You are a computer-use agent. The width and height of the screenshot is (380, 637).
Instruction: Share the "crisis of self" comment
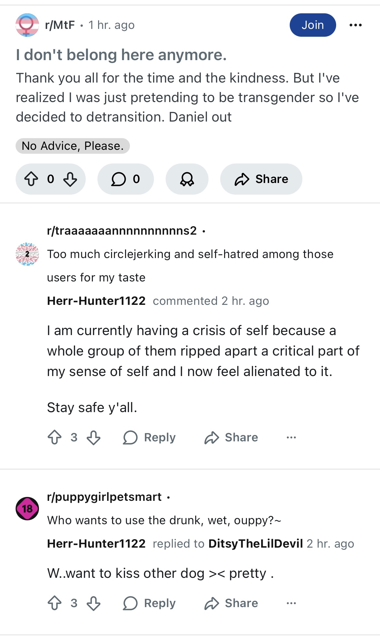click(231, 437)
